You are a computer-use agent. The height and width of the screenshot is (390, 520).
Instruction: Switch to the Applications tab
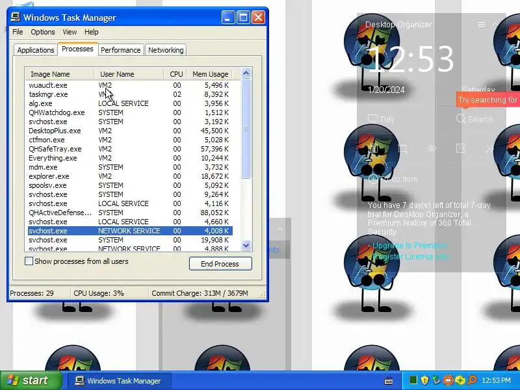pos(36,50)
